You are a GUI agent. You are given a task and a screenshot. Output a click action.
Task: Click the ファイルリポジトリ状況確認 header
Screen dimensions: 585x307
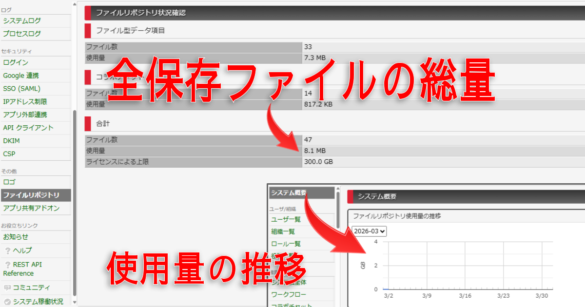point(140,13)
